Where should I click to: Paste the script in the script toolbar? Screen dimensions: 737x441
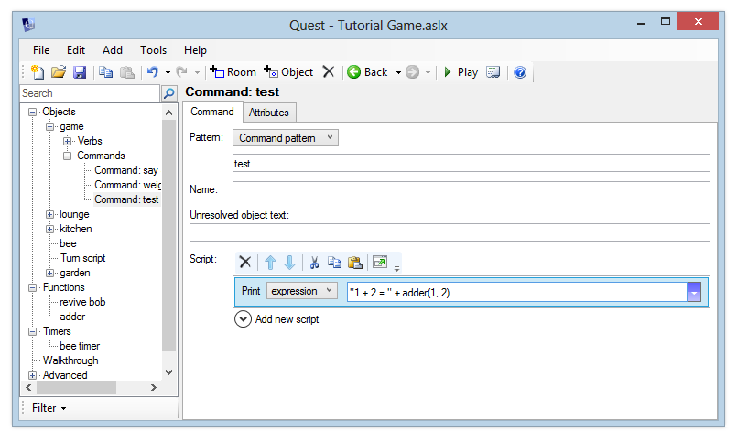click(x=355, y=262)
